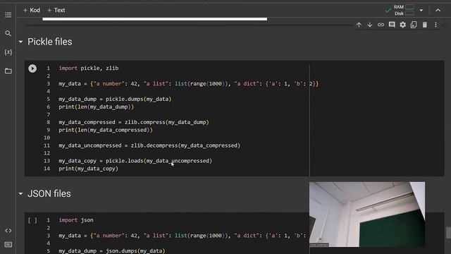Open the search panel in sidebar
Screen dimensions: 451x254
[8, 33]
